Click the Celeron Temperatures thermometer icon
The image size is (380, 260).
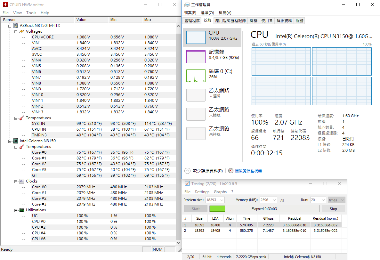(22, 147)
